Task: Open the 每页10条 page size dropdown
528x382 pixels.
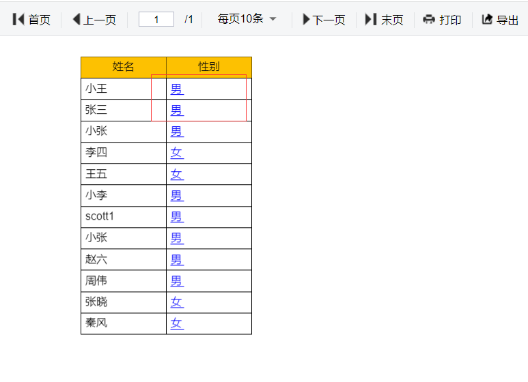Action: pos(247,19)
